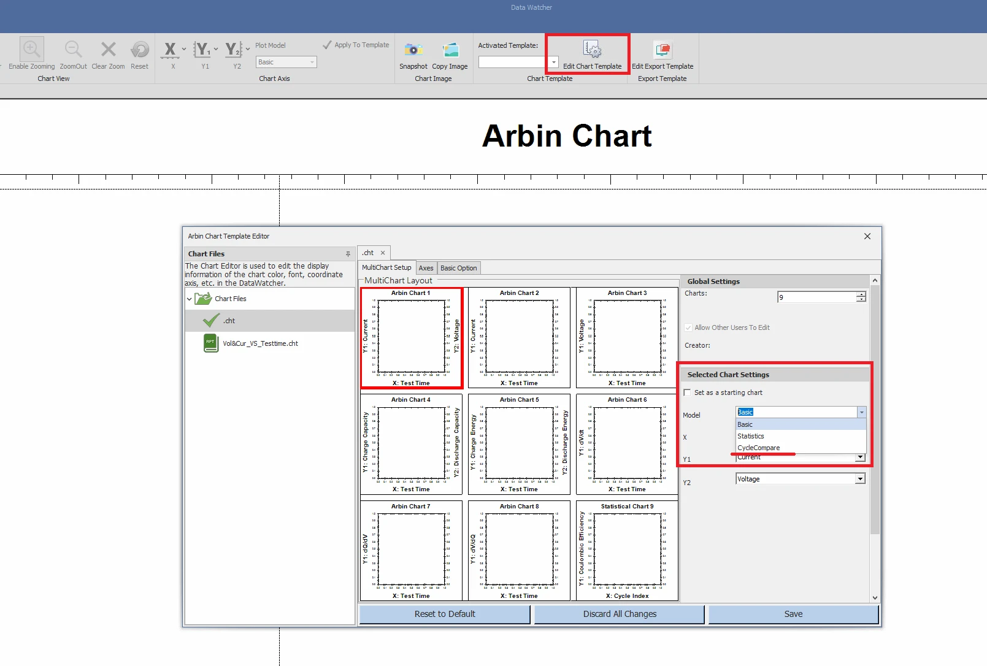Click the Enable Zooming magnifier icon
This screenshot has height=666, width=987.
tap(31, 49)
